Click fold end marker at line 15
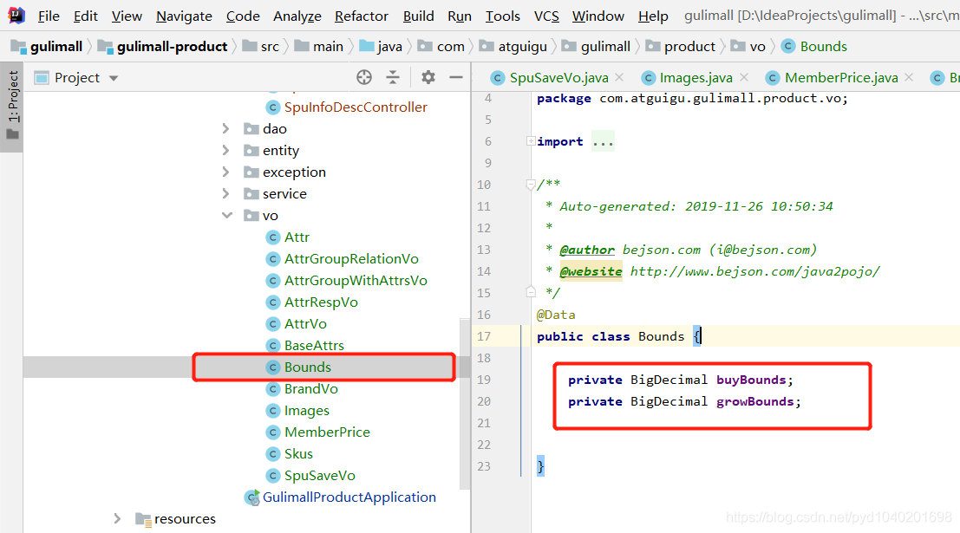Image resolution: width=960 pixels, height=533 pixels. coord(531,293)
